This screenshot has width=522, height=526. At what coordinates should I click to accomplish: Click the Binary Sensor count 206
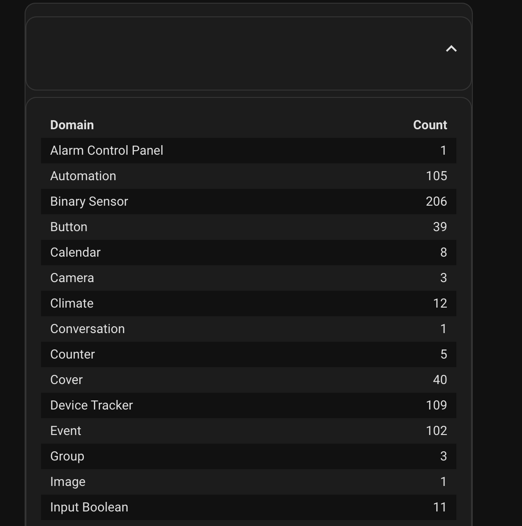pyautogui.click(x=436, y=202)
